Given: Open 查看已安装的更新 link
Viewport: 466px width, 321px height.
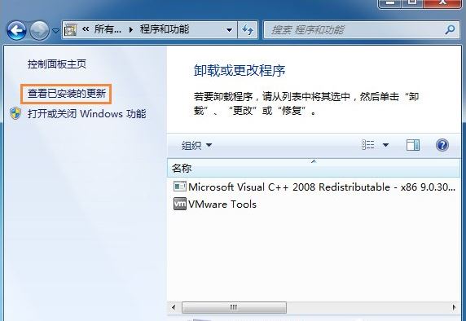Looking at the screenshot, I should click(67, 94).
